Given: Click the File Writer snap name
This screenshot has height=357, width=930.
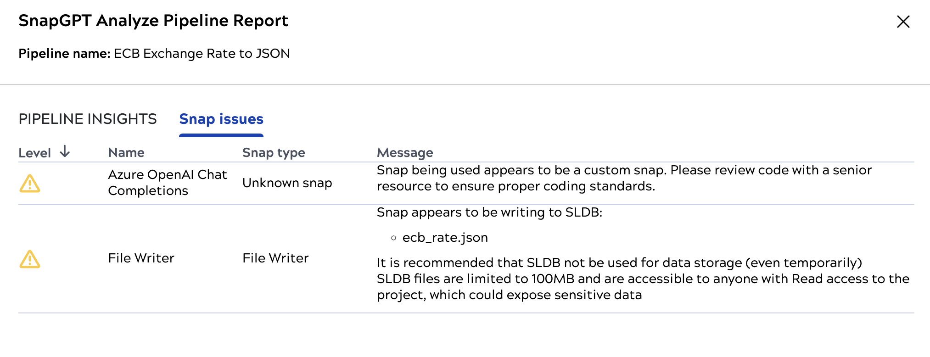Looking at the screenshot, I should pyautogui.click(x=141, y=258).
